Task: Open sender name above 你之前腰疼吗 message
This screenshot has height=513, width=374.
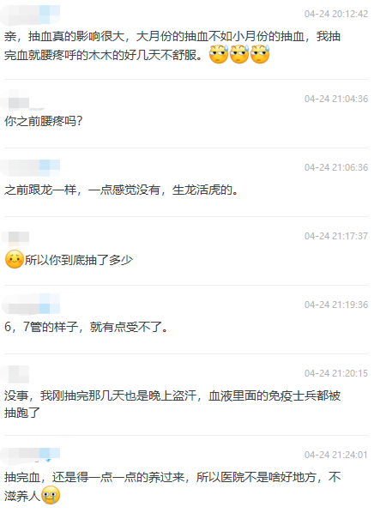Action: tap(21, 100)
